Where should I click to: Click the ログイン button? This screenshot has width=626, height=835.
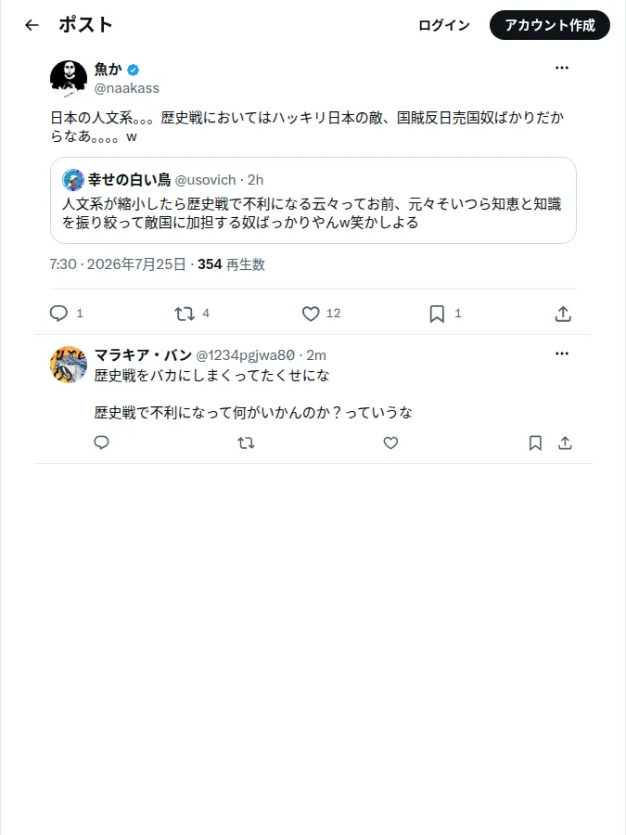[444, 25]
